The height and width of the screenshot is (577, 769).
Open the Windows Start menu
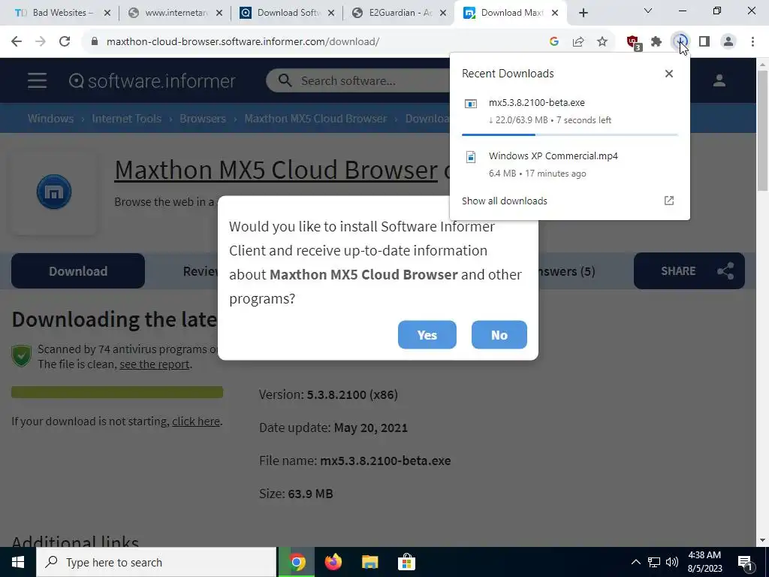pyautogui.click(x=18, y=562)
